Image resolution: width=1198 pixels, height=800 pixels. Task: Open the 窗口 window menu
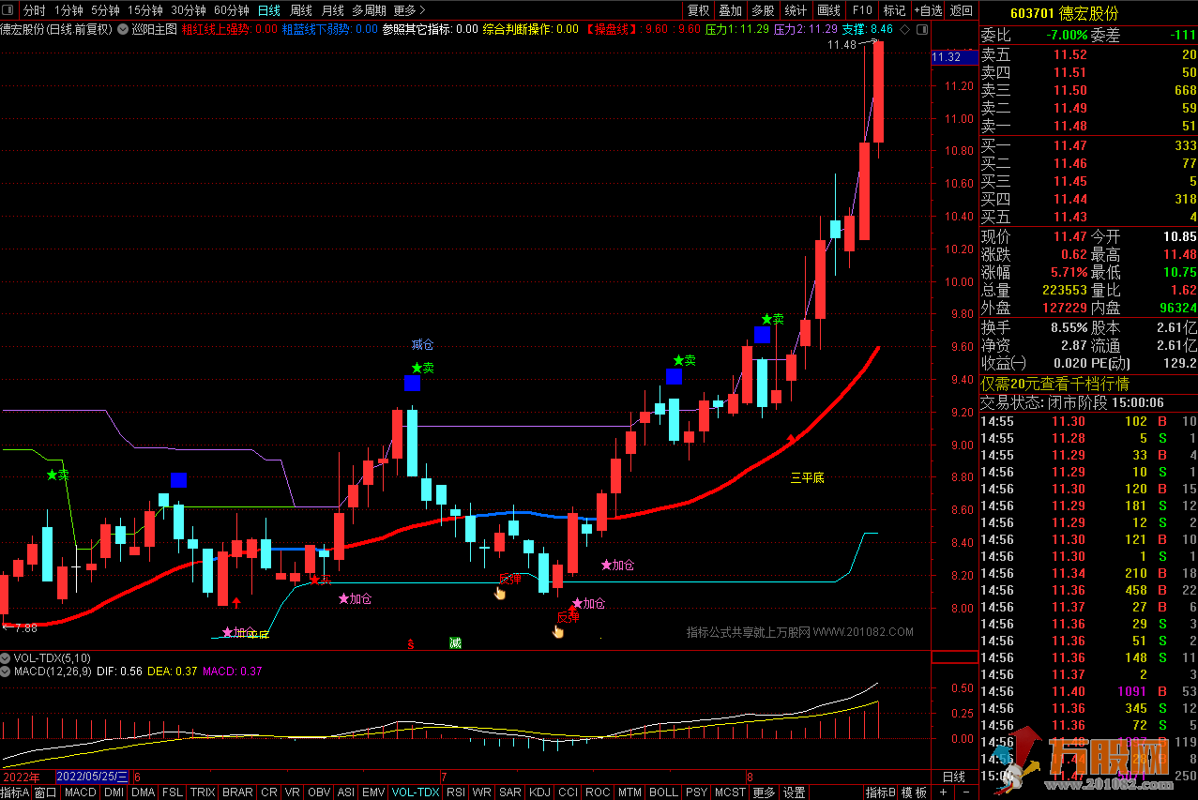(46, 792)
